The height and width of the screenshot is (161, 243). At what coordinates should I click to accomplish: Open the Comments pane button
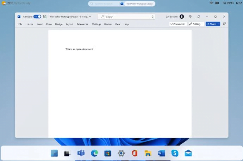click(x=178, y=24)
